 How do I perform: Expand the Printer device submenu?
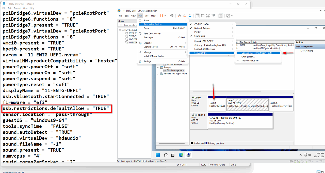point(212,32)
